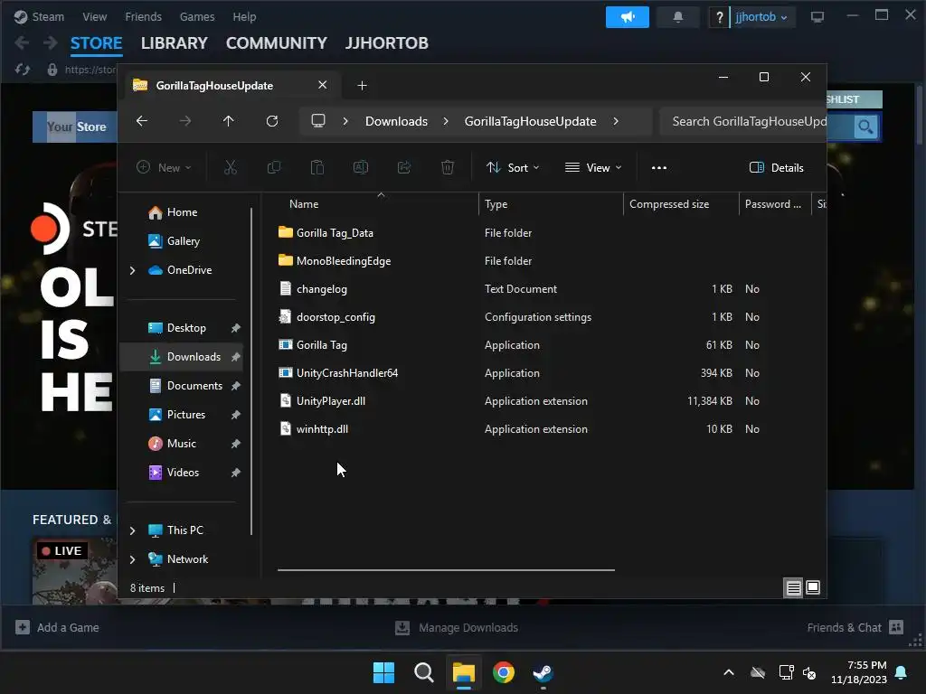The height and width of the screenshot is (694, 926).
Task: Click Your Store in Steam
Action: pos(76,127)
